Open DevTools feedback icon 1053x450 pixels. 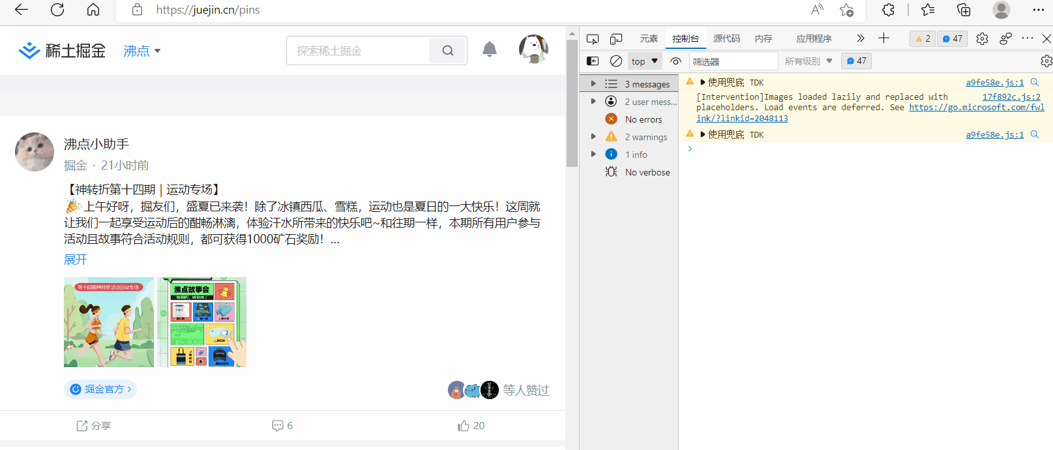(1005, 38)
